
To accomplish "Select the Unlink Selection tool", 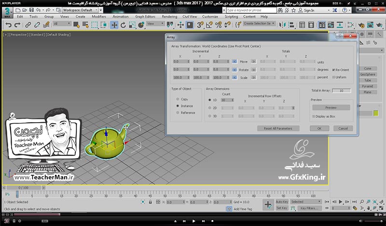I will point(37,25).
